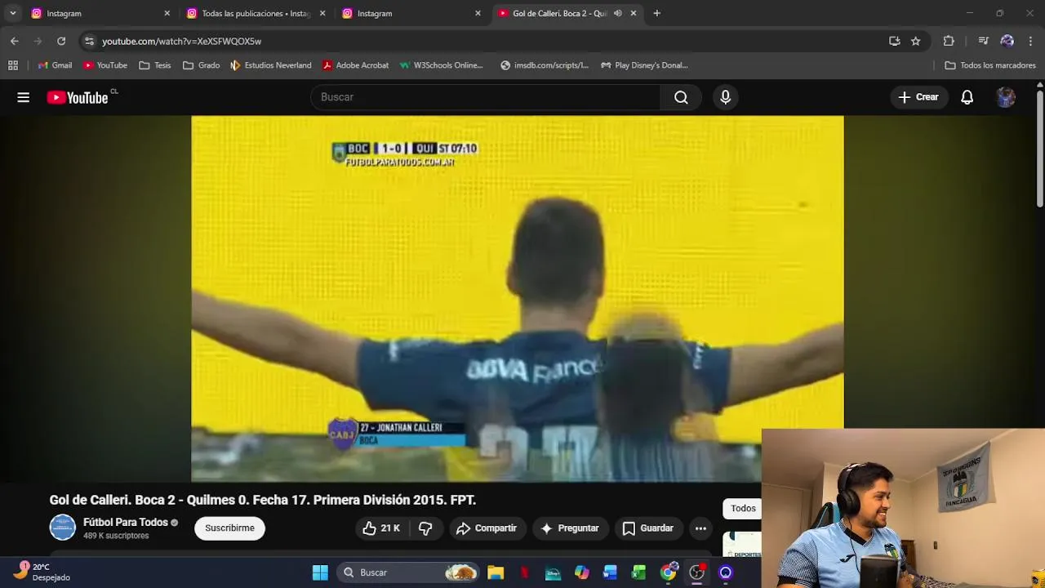This screenshot has height=588, width=1045.
Task: Mute the Gol de Calleri tab audio
Action: 618,13
